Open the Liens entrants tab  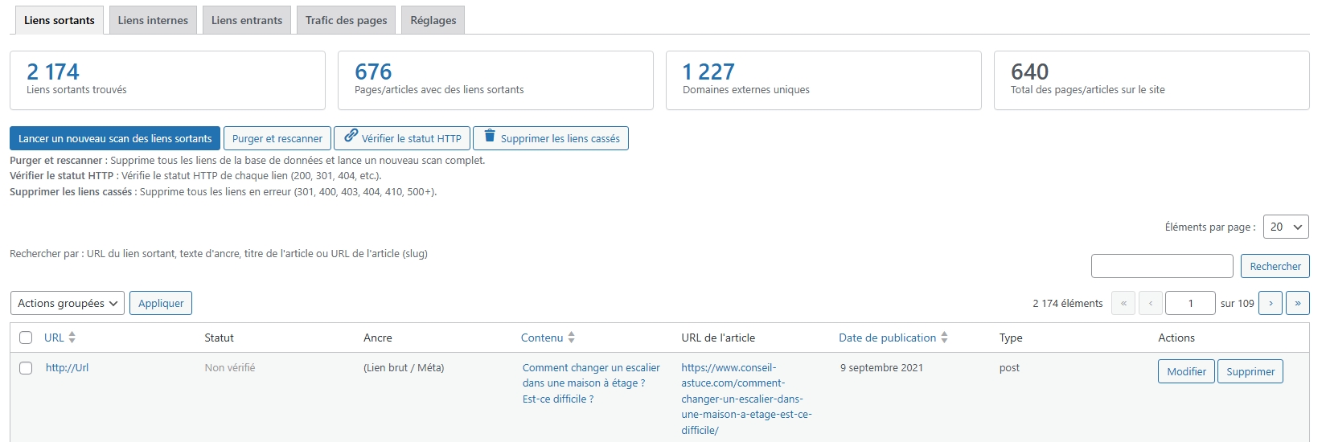pyautogui.click(x=247, y=20)
